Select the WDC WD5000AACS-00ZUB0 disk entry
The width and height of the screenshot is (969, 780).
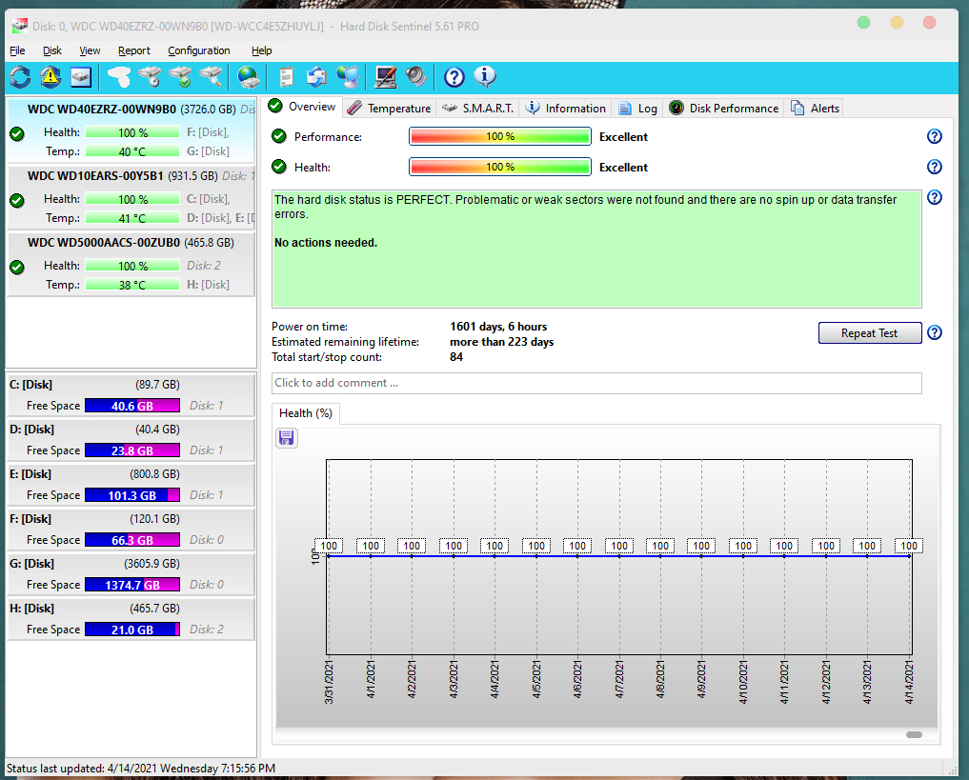131,265
